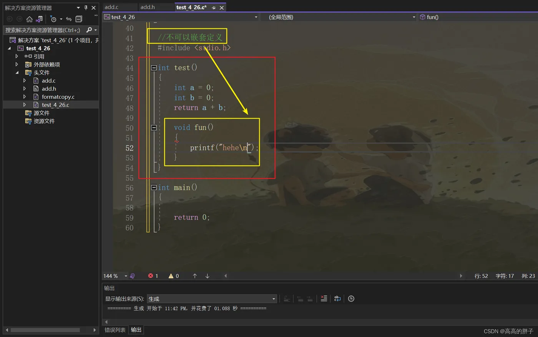Viewport: 538px width, 337px height.
Task: Close the test_4_26.c* tab
Action: [222, 8]
